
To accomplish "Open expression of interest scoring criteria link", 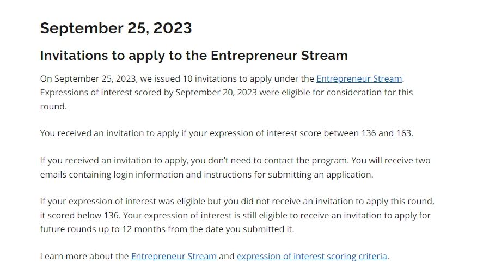I will [312, 256].
